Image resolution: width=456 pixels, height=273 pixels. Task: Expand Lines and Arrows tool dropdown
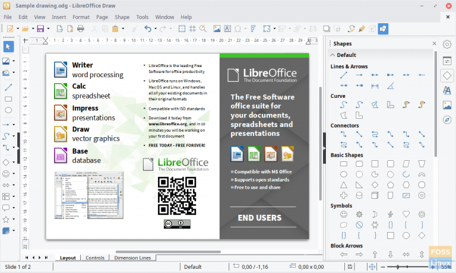[14, 125]
